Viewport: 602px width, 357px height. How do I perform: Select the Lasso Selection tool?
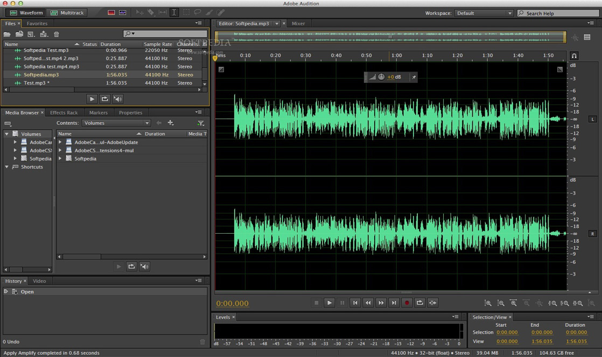[197, 13]
